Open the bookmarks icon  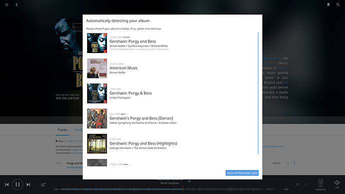point(328,4)
